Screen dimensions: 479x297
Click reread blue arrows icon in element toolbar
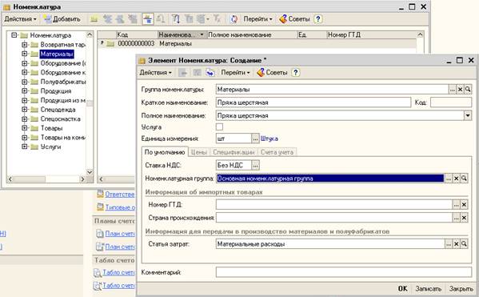pos(210,73)
